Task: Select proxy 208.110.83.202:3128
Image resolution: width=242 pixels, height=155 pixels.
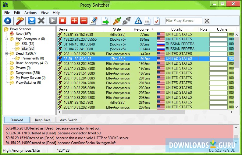Action: tap(146, 54)
